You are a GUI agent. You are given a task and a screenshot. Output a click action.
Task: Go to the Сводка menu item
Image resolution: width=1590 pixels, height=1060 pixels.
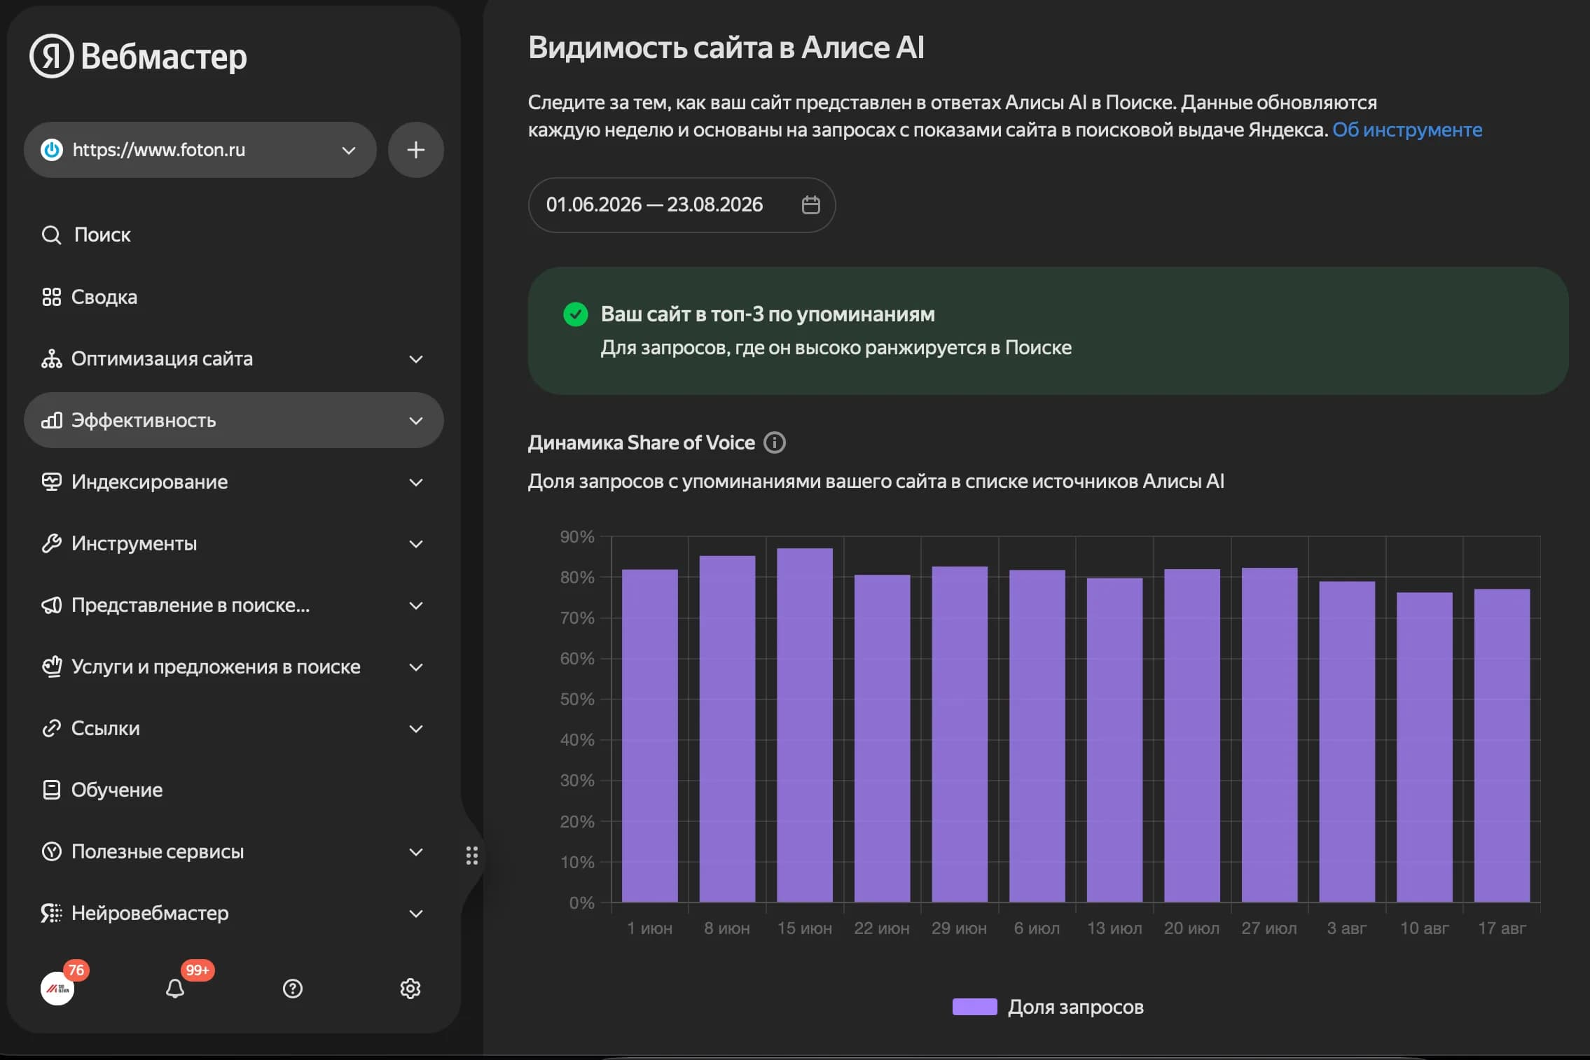pyautogui.click(x=234, y=297)
